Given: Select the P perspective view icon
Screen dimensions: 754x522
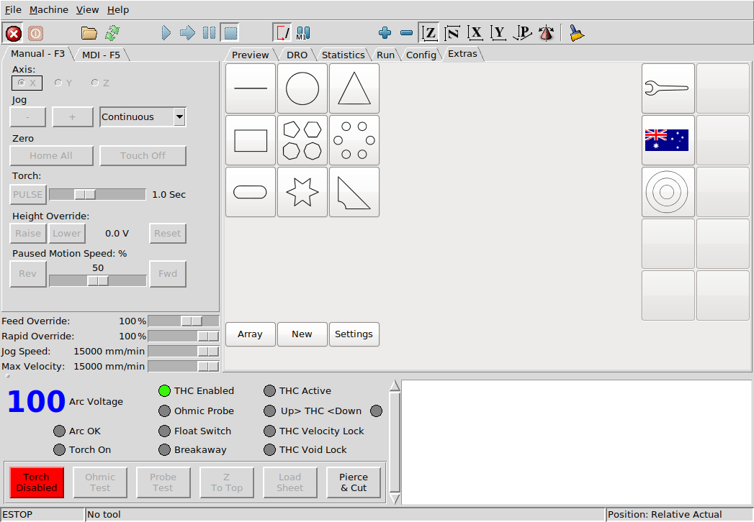Looking at the screenshot, I should pos(522,33).
